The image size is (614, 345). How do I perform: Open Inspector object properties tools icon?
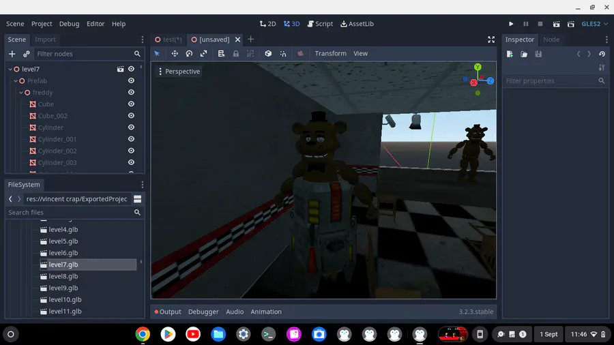click(x=602, y=67)
